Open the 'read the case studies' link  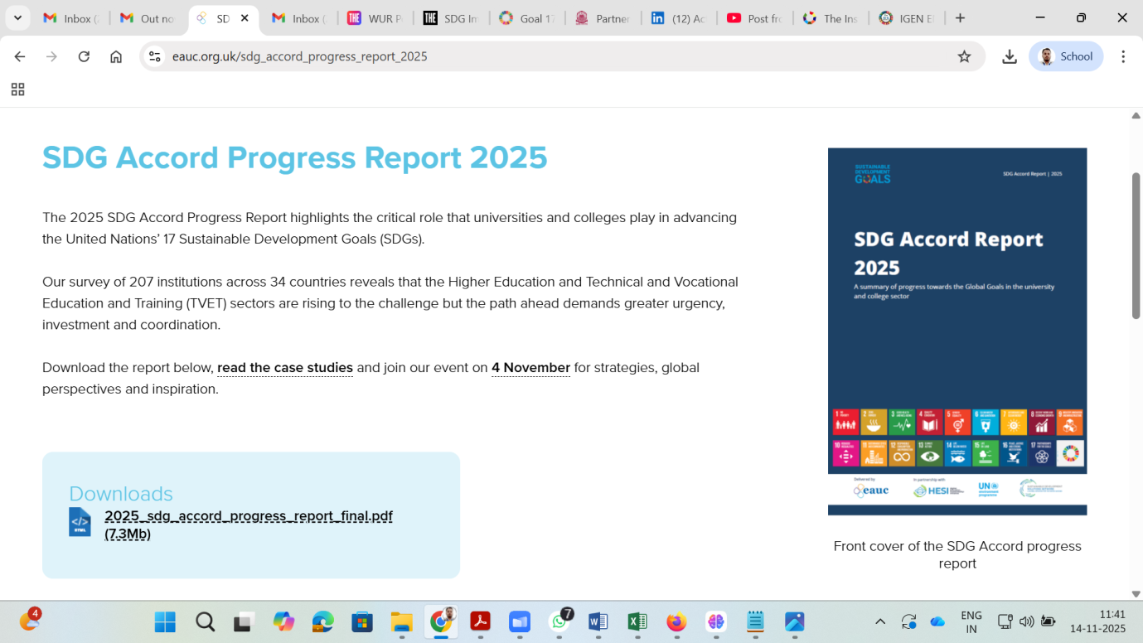pos(284,367)
